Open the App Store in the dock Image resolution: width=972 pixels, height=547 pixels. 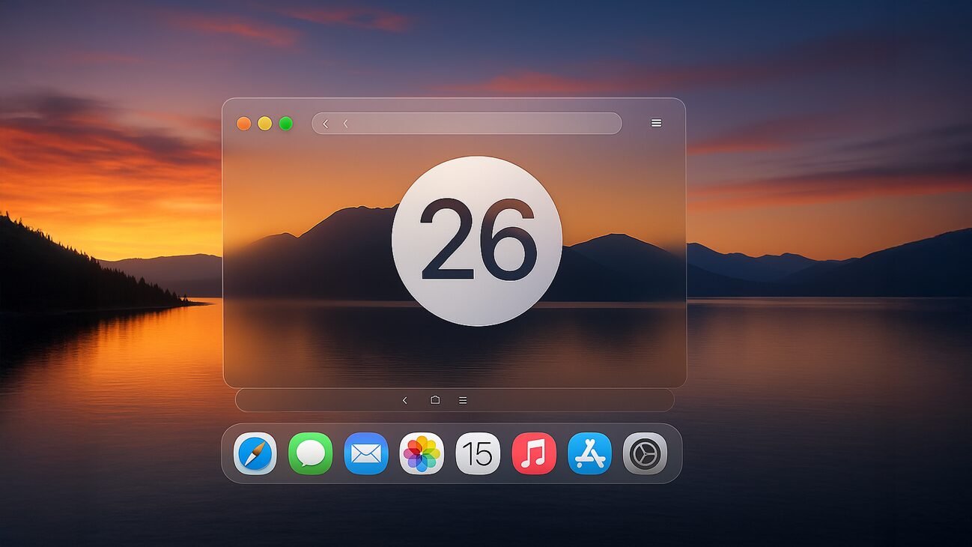coord(589,453)
